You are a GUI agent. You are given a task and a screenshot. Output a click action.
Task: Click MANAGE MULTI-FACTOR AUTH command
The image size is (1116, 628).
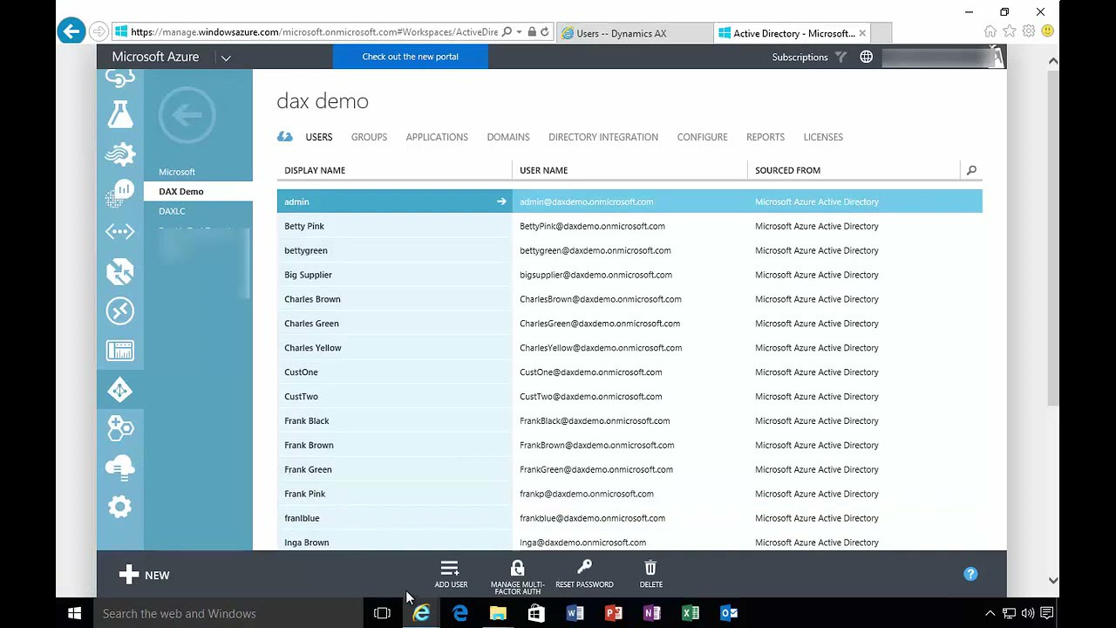point(517,577)
